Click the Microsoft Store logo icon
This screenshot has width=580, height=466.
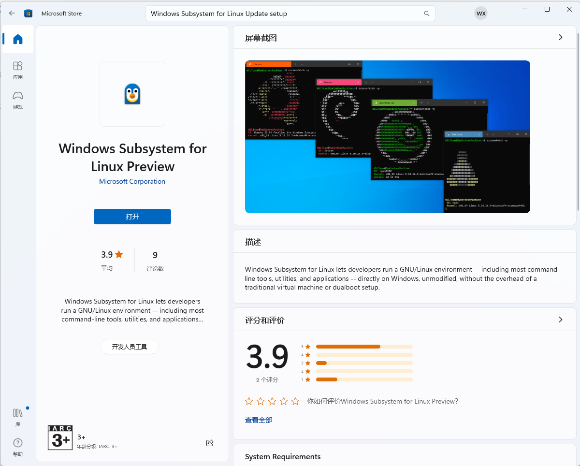[x=28, y=13]
